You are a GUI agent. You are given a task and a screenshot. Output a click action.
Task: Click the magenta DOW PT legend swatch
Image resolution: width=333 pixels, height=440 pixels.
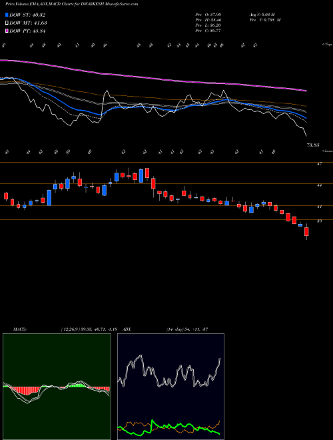7,31
